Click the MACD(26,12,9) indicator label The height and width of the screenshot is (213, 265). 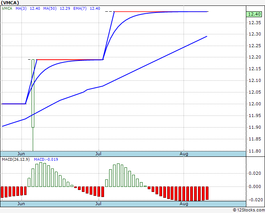click(x=16, y=160)
